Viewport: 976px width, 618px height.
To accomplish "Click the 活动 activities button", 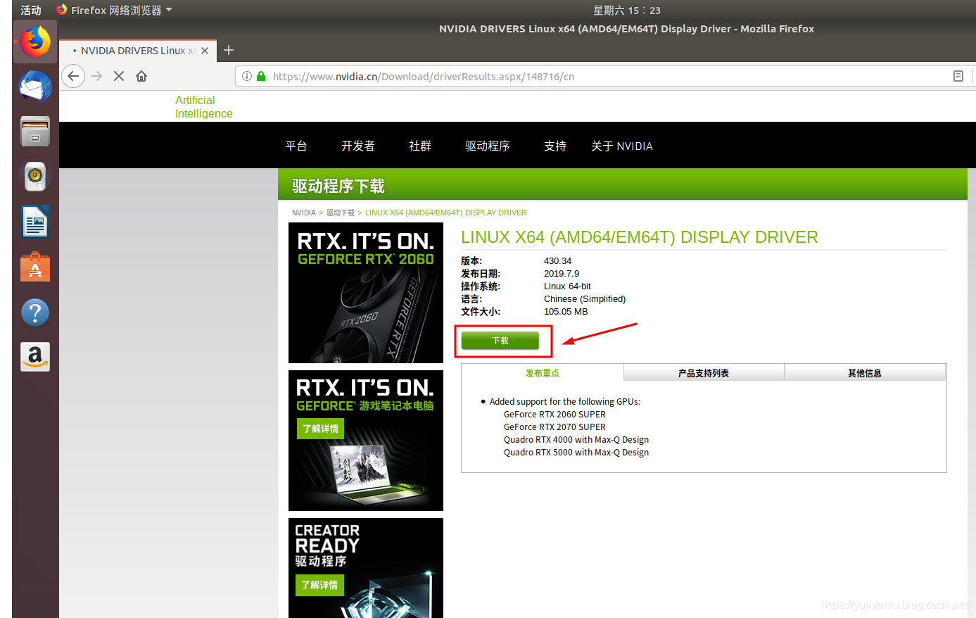I will pyautogui.click(x=31, y=10).
